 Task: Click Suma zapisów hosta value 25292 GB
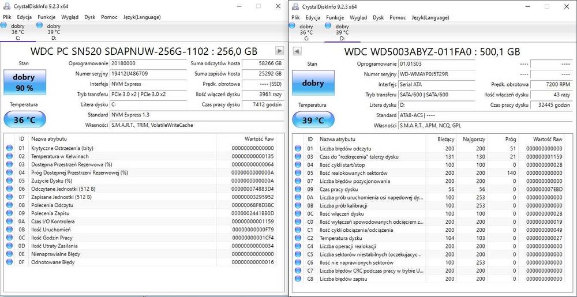(263, 73)
